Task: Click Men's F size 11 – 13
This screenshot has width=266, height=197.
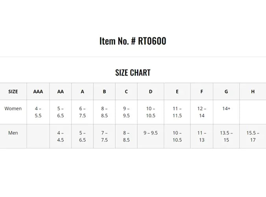Action: [202, 136]
